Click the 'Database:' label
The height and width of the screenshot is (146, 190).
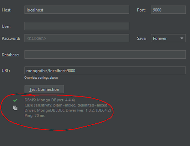click(10, 55)
